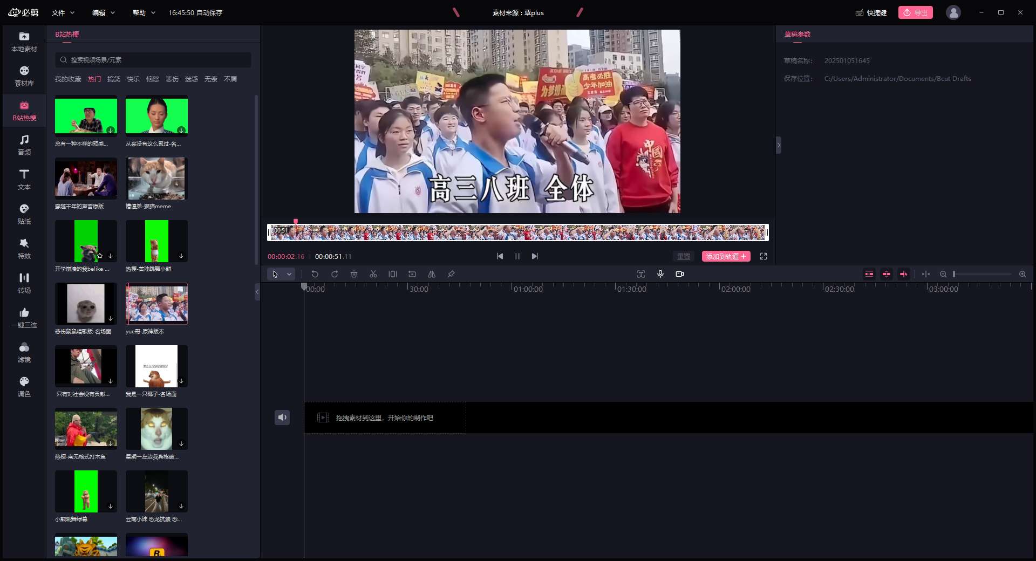The width and height of the screenshot is (1036, 561).
Task: Click the material list vertical scrollbar
Action: (x=256, y=180)
